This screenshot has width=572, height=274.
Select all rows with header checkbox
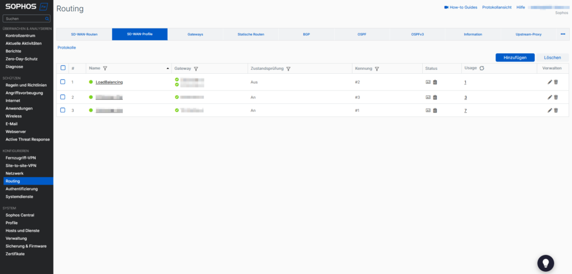tap(63, 68)
